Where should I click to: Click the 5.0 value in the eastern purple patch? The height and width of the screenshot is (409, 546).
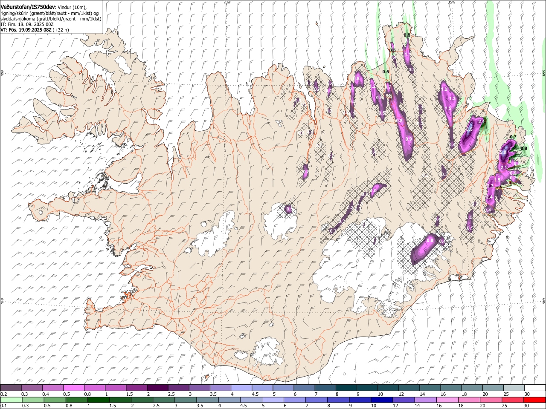pyautogui.click(x=503, y=152)
